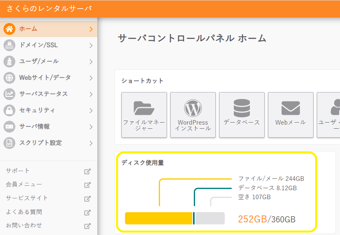Click the さくらのレンタルサーバ header logo

[49, 9]
